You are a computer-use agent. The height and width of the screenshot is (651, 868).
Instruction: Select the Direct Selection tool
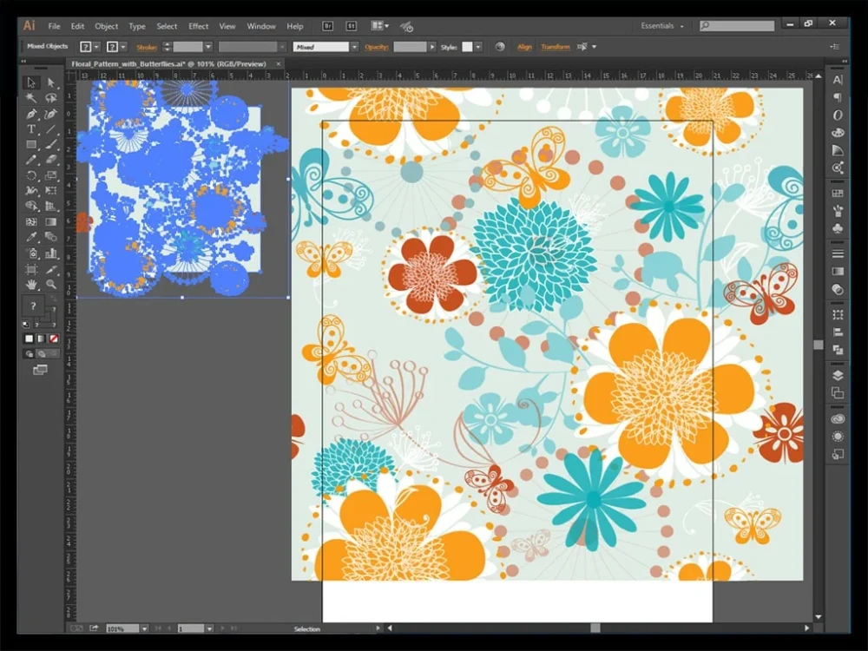pos(51,83)
